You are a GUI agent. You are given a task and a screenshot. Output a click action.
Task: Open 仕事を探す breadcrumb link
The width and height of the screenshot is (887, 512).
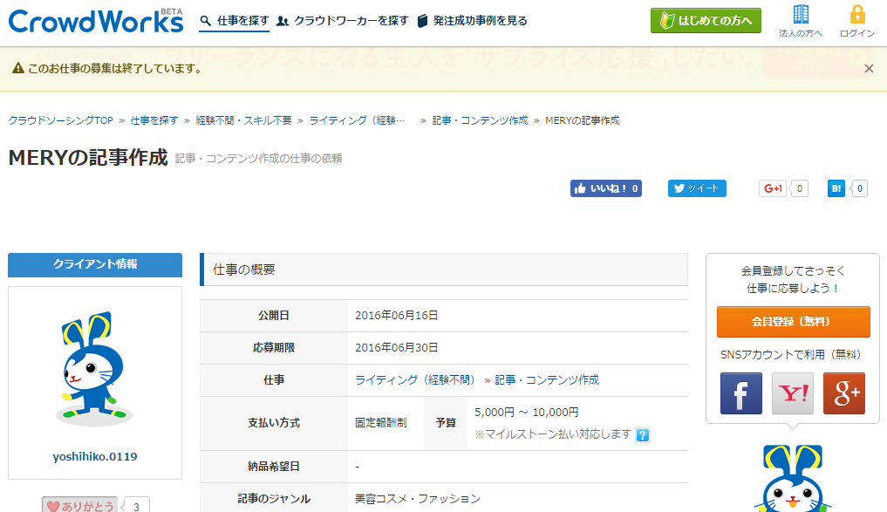pos(154,120)
